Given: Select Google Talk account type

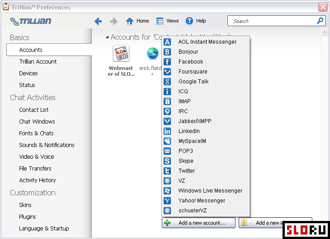Looking at the screenshot, I should pyautogui.click(x=206, y=82).
